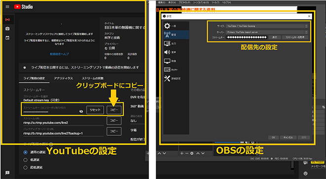Open ツール(T) menu in OBS
This screenshot has width=326, height=179.
(215, 2)
